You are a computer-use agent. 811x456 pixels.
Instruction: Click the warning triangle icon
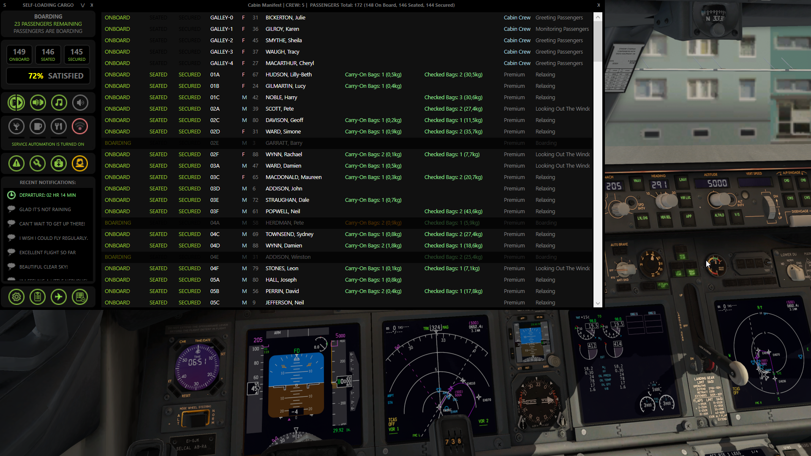[x=16, y=163]
